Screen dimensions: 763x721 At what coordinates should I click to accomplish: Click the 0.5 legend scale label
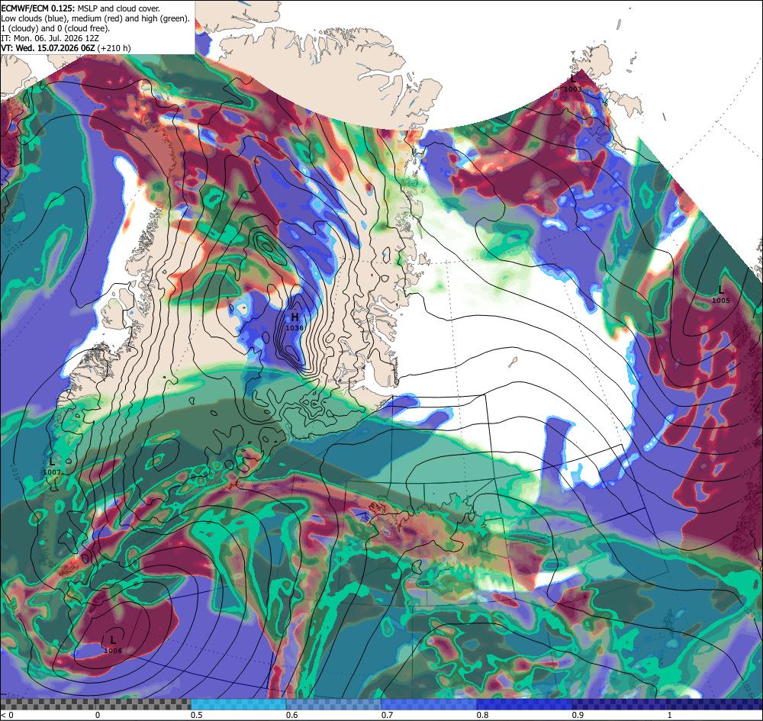click(x=197, y=715)
